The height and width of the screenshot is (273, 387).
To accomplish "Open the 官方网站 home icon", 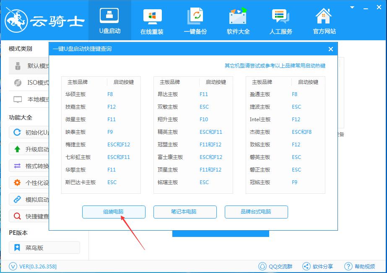I will 323,16.
